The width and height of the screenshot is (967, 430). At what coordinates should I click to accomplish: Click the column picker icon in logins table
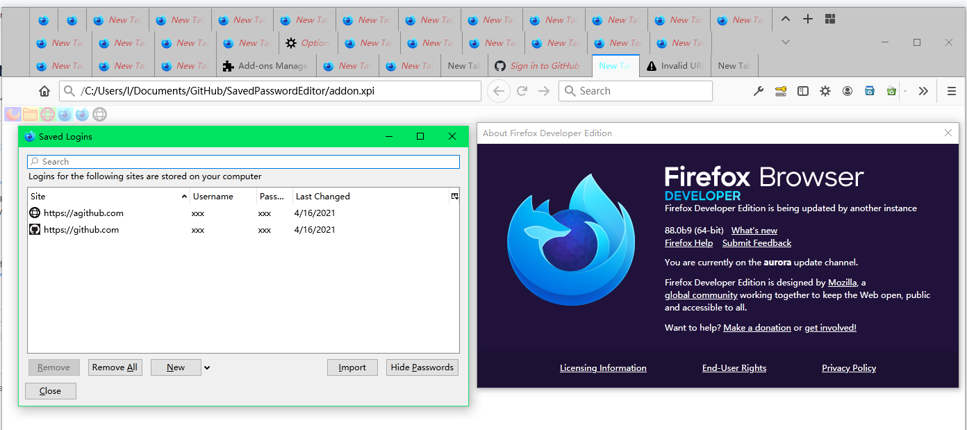pos(454,197)
